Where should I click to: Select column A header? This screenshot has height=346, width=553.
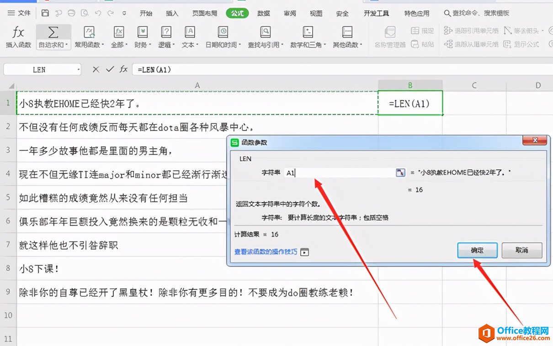click(197, 85)
